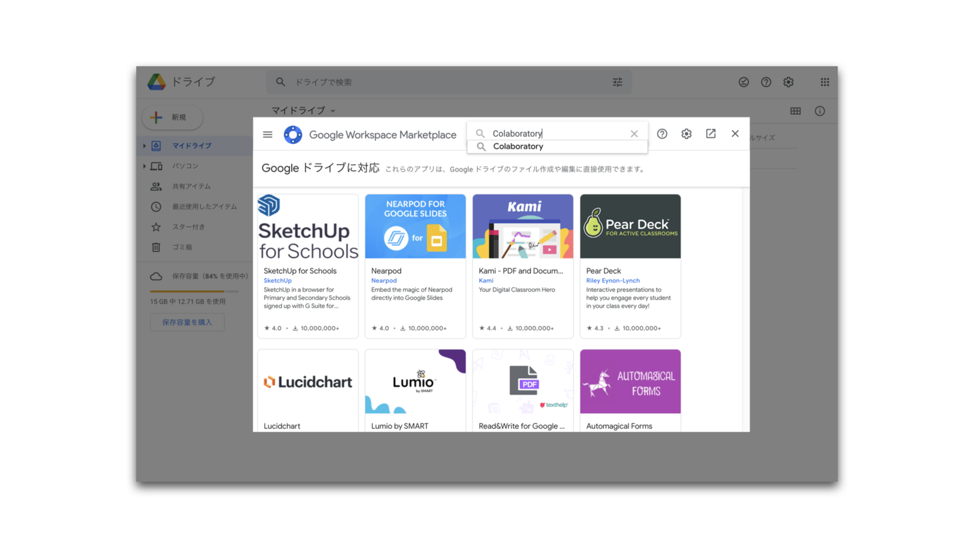
Task: Open the Automagical Forms card
Action: point(631,391)
